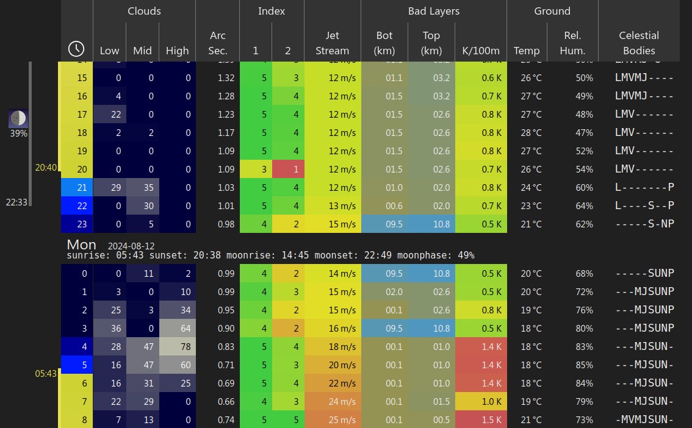This screenshot has height=428, width=692.
Task: Click the date 2024-08-12
Action: (x=131, y=246)
